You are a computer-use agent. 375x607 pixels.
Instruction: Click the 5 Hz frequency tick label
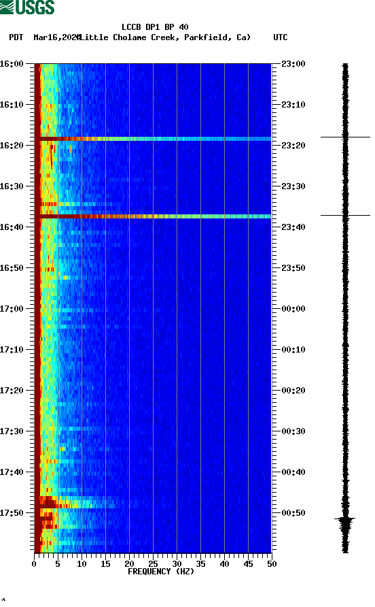pos(58,564)
